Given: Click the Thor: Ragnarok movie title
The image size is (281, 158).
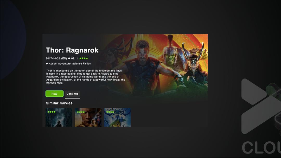Looking at the screenshot, I should click(x=72, y=50).
